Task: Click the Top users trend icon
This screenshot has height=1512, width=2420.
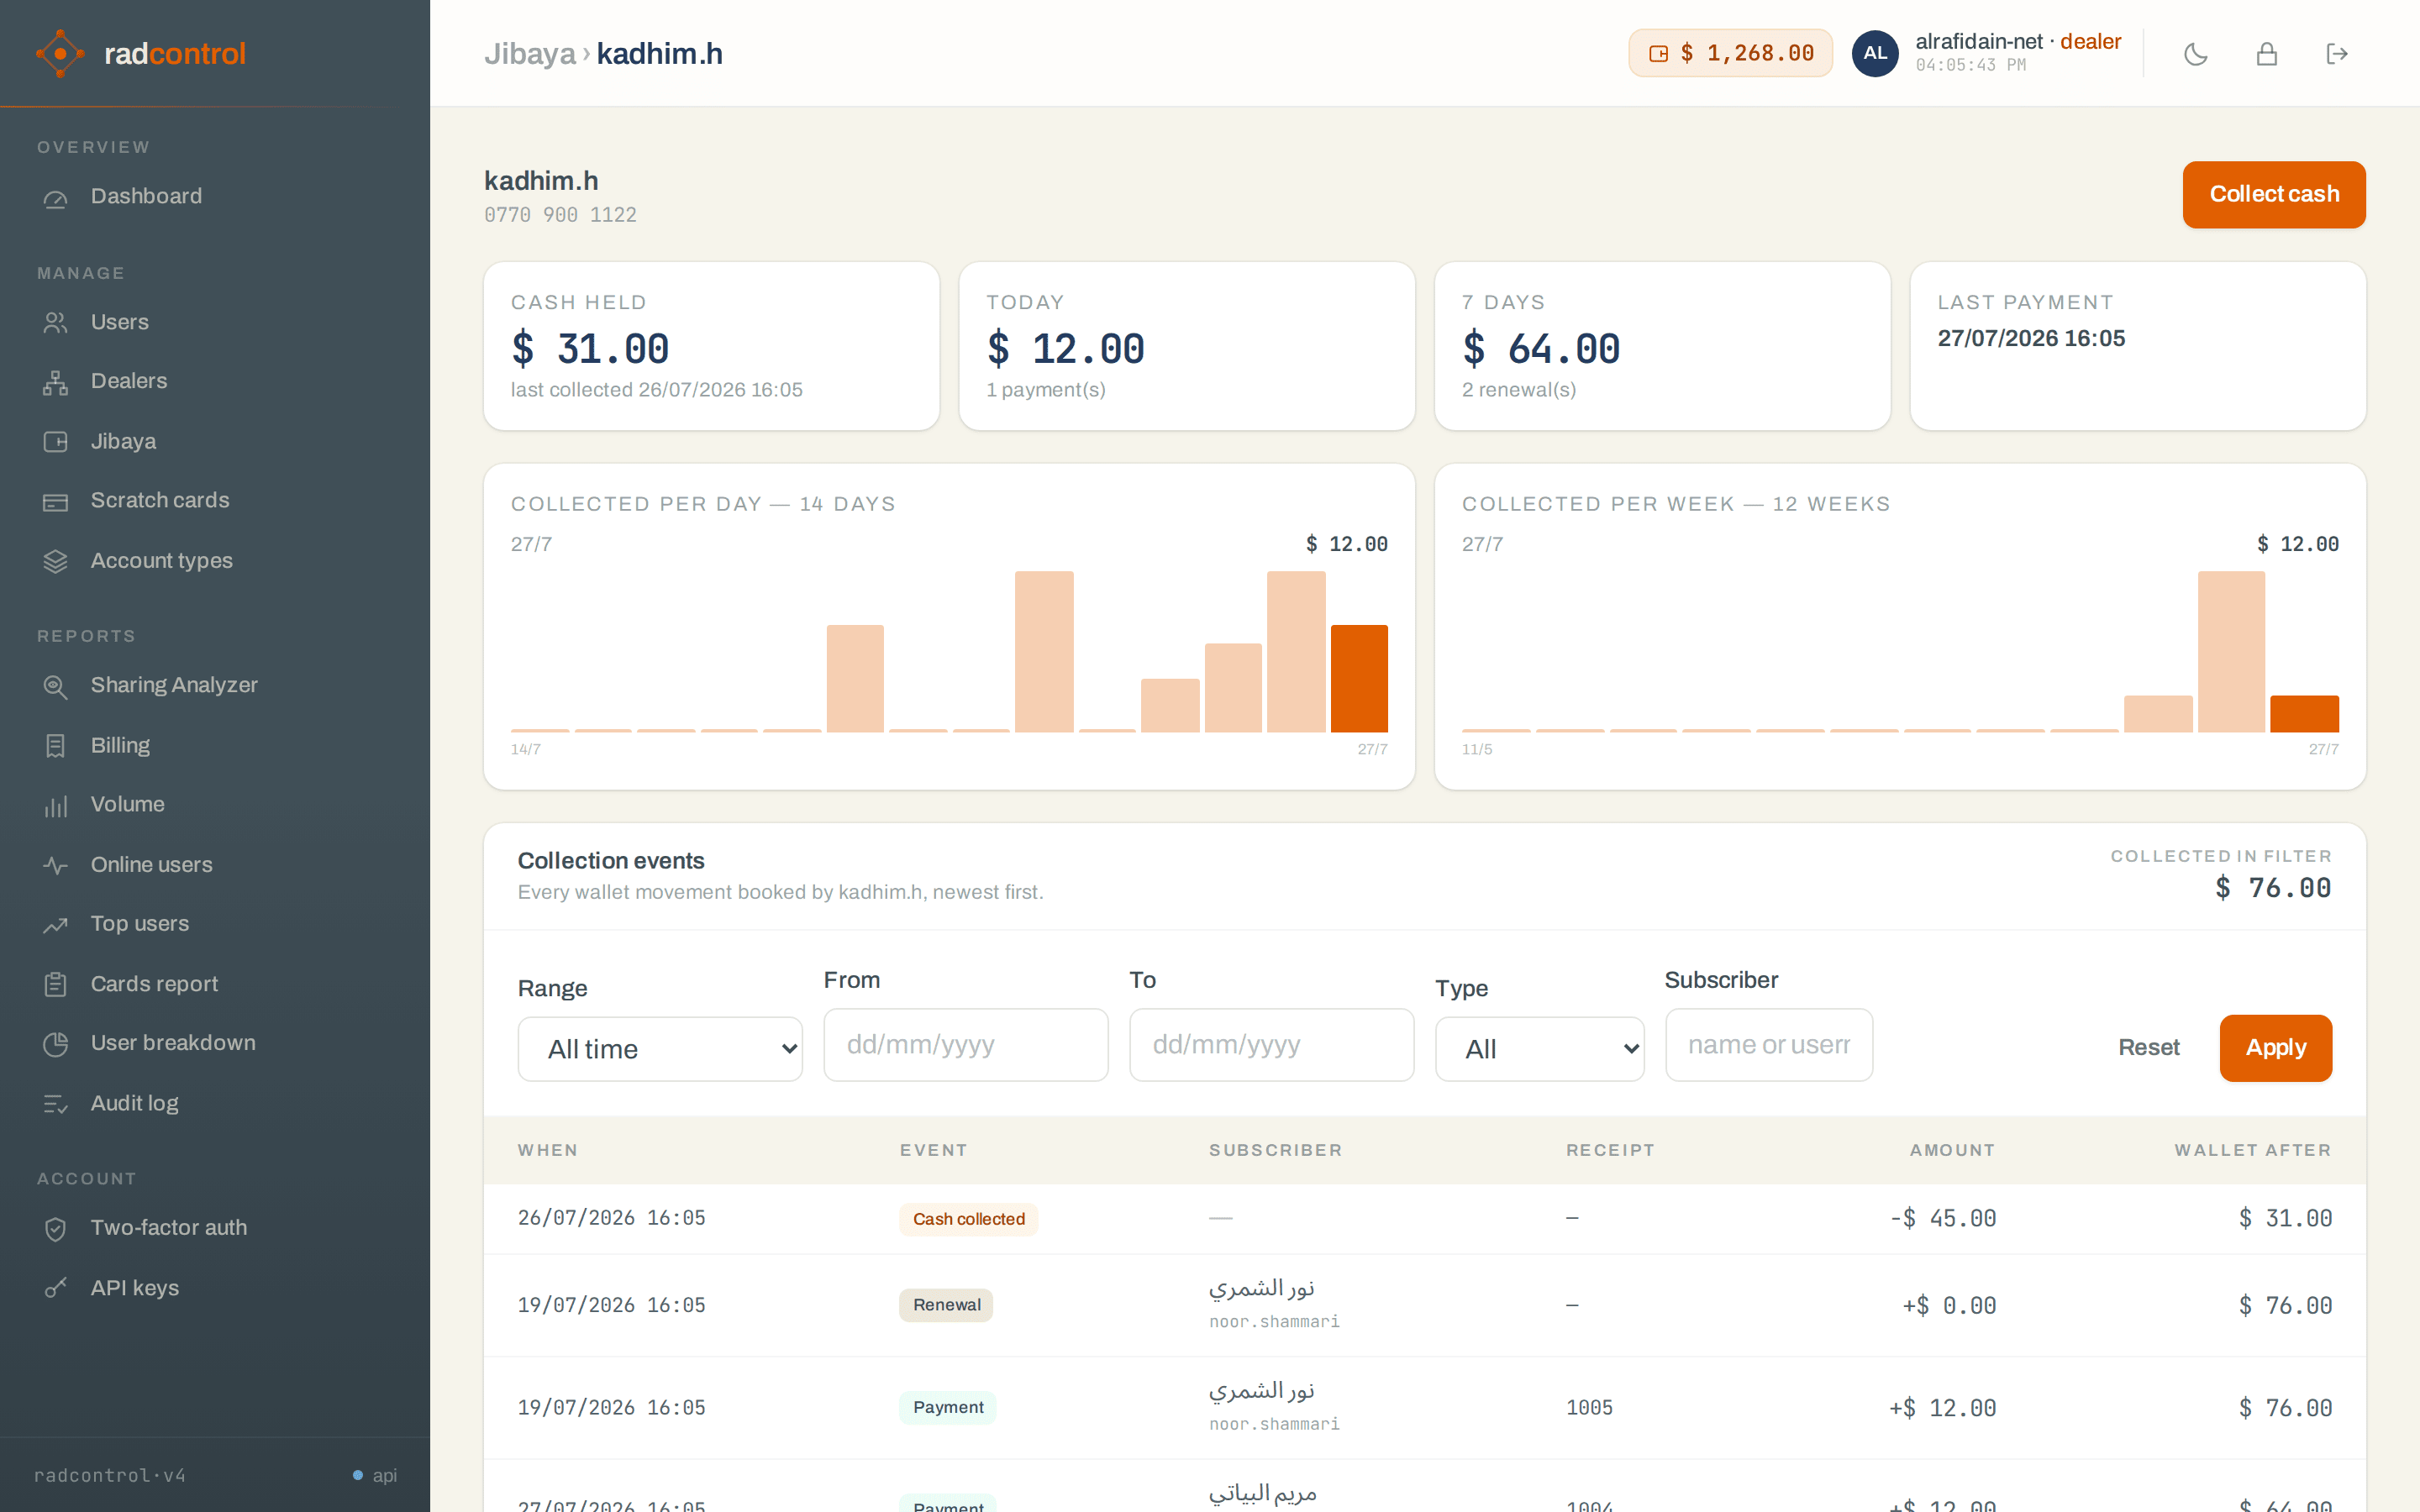Action: [x=55, y=925]
